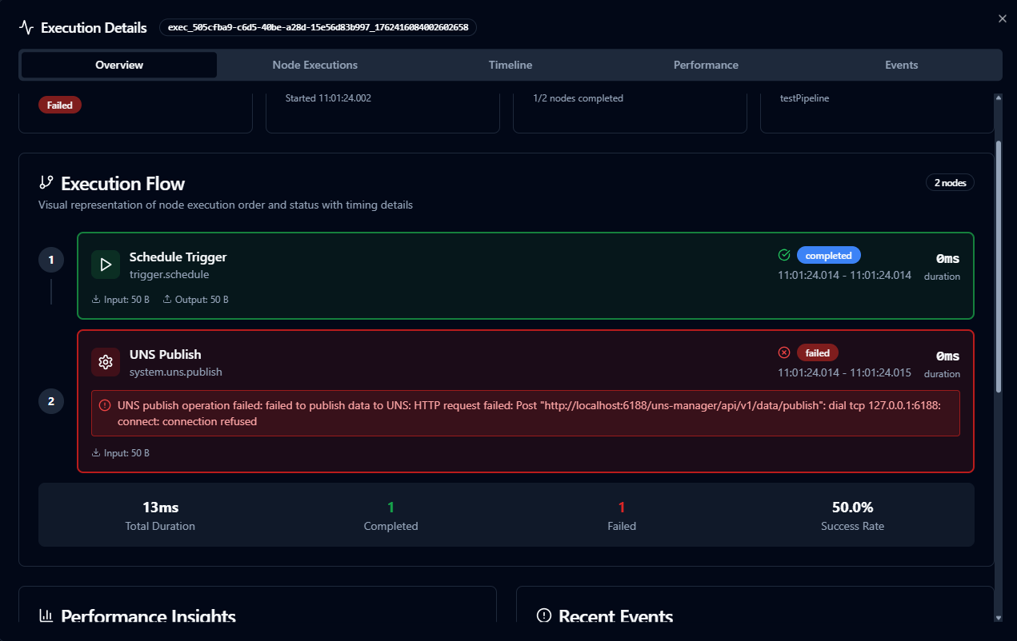Click the failed status badge
The image size is (1017, 641).
[x=817, y=352]
